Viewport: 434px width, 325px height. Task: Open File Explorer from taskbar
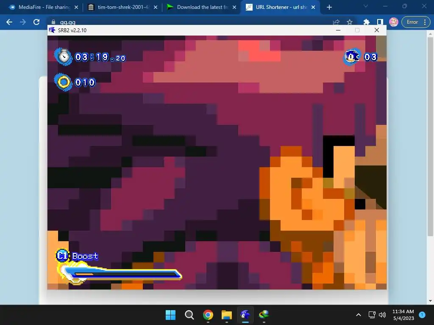pyautogui.click(x=227, y=315)
